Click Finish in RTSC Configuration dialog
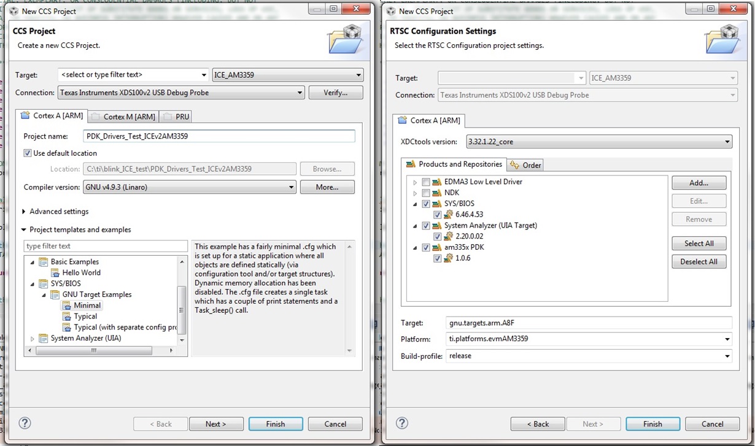Image resolution: width=755 pixels, height=446 pixels. click(652, 424)
